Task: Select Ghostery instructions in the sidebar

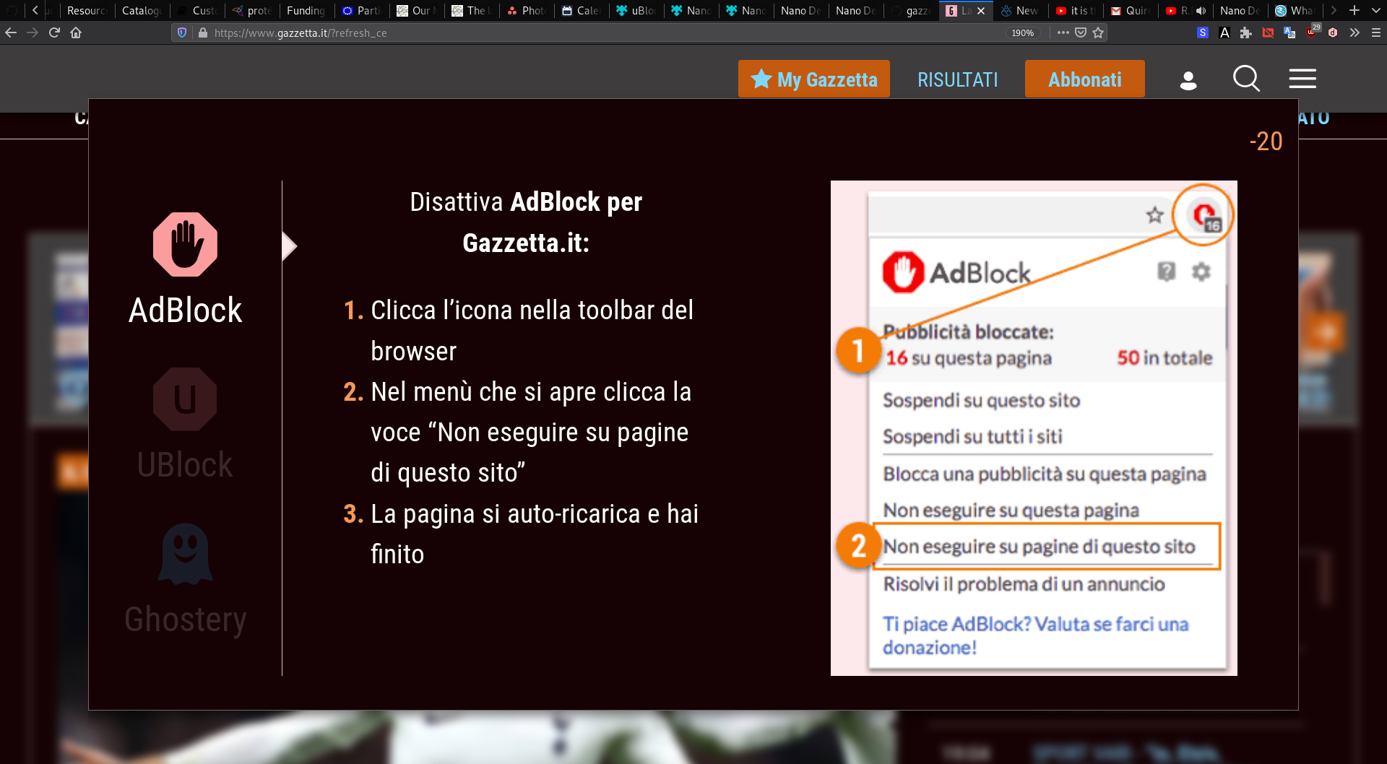Action: [185, 579]
